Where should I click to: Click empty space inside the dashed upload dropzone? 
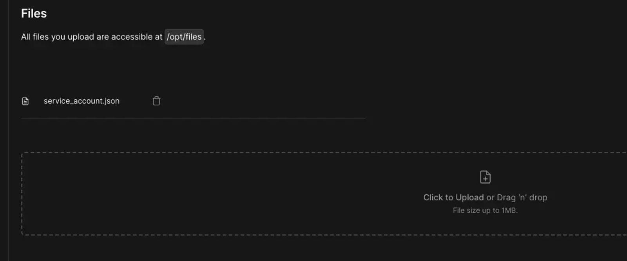click(235, 194)
